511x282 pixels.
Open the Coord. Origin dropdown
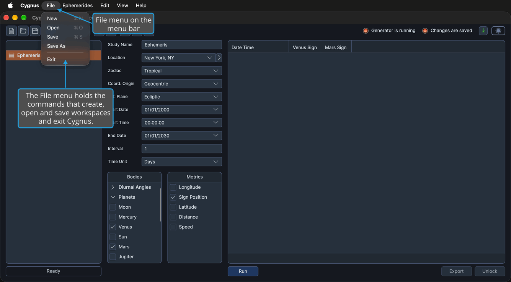coord(182,84)
